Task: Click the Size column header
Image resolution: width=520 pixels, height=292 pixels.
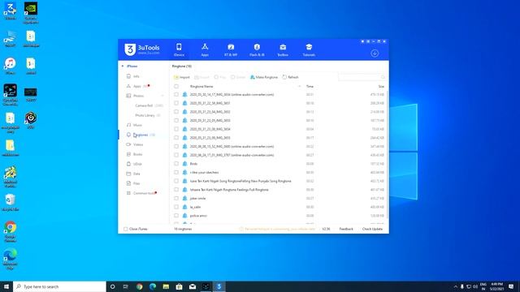Action: click(x=381, y=87)
